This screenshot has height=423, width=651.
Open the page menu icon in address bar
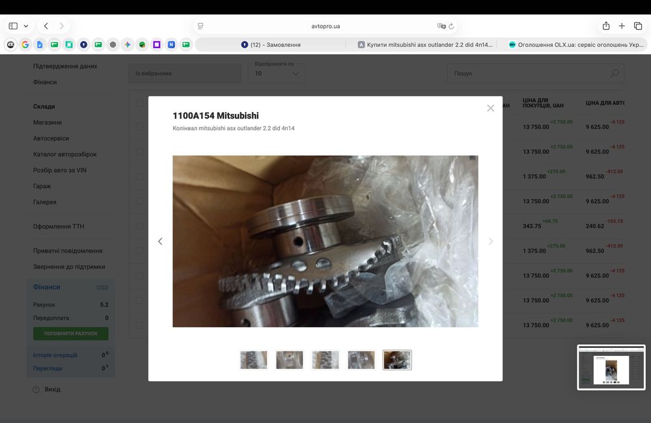tap(201, 26)
